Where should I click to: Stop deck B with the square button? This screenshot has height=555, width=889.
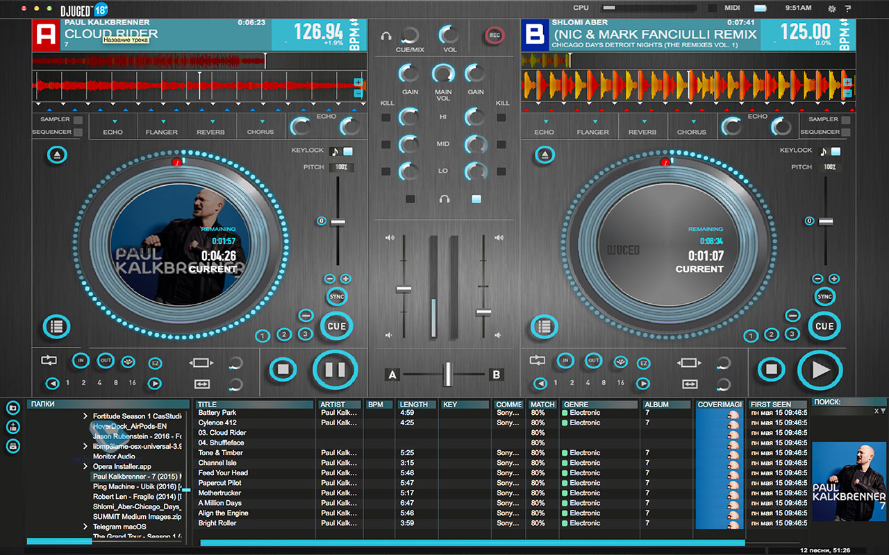[771, 369]
